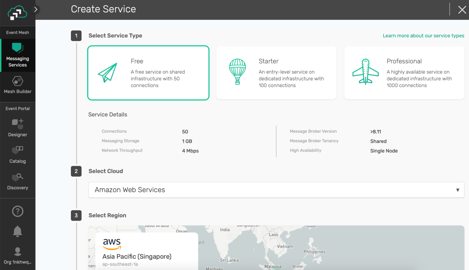Viewport: 469px width, 270px height.
Task: Open the Event Portal section
Action: click(x=18, y=108)
